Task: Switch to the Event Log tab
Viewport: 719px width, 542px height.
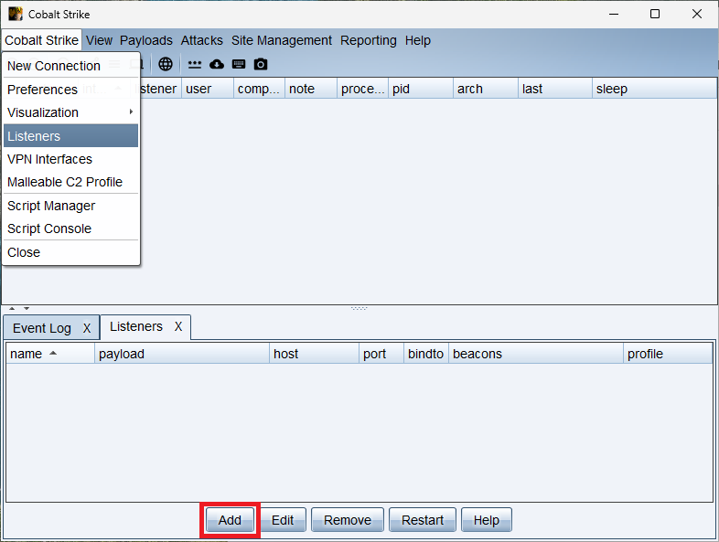Action: (41, 328)
